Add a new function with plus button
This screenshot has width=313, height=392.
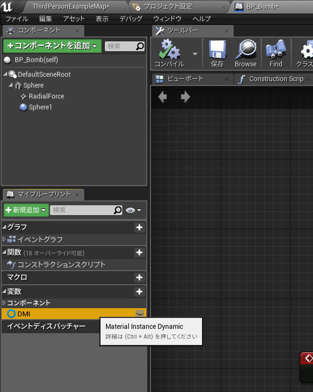pos(139,252)
